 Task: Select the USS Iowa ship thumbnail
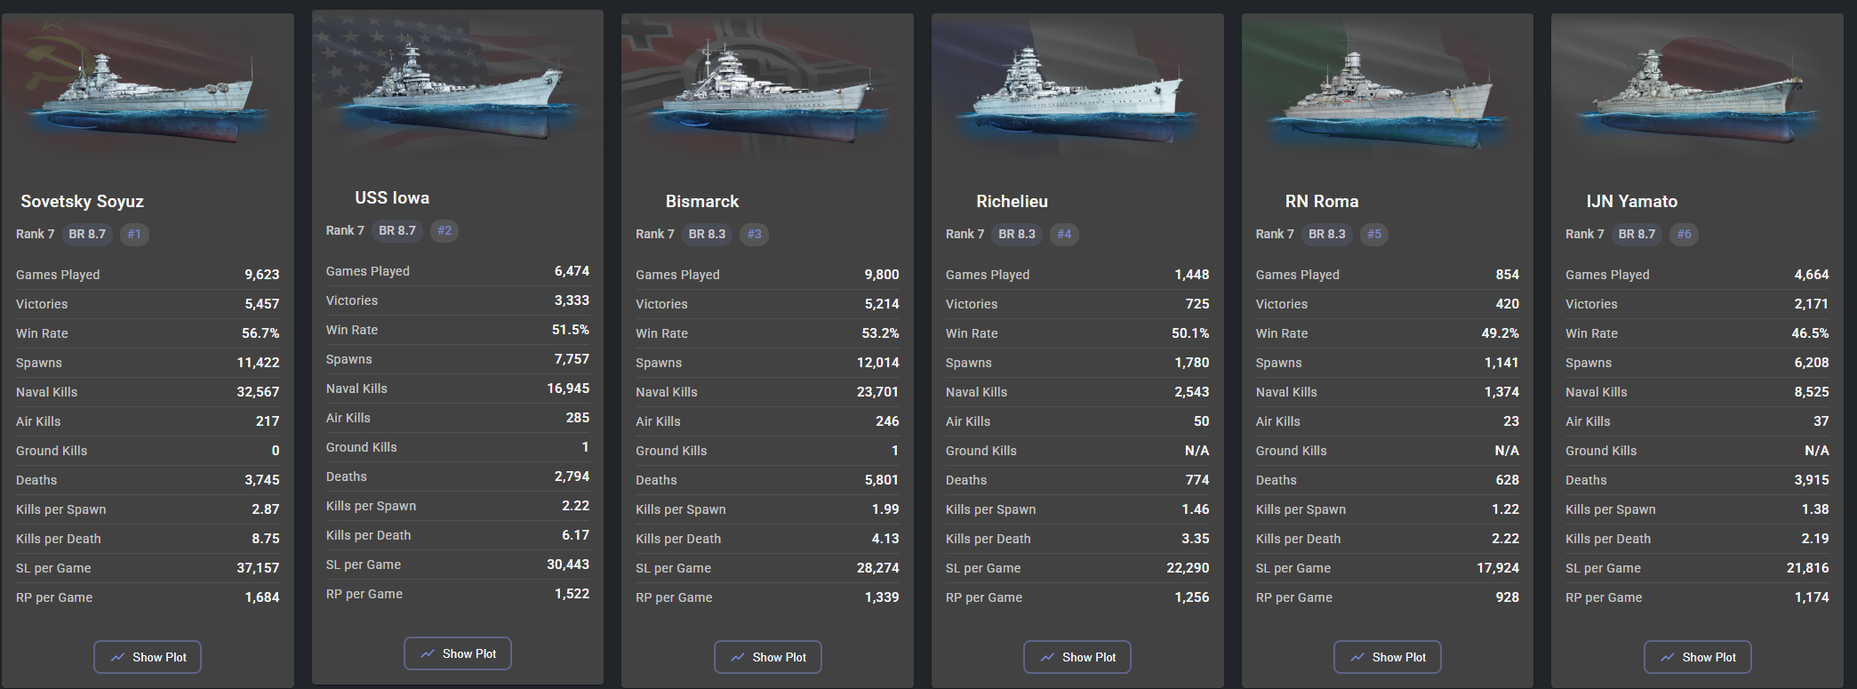tap(458, 90)
